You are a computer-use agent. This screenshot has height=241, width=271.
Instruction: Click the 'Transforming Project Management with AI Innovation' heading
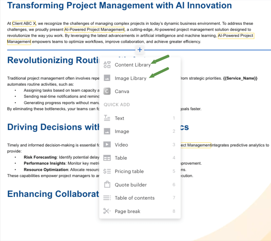[120, 5]
